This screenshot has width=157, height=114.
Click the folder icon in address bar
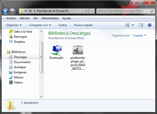tap(21, 11)
